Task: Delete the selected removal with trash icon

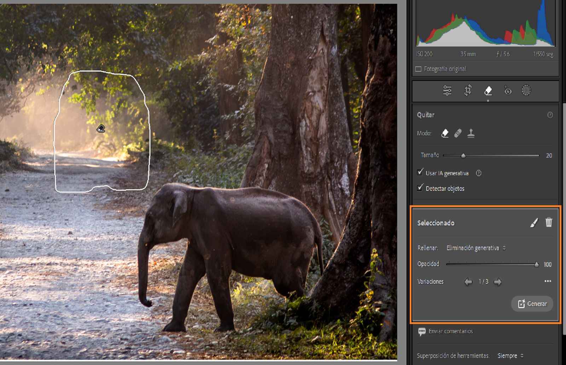Action: point(549,222)
